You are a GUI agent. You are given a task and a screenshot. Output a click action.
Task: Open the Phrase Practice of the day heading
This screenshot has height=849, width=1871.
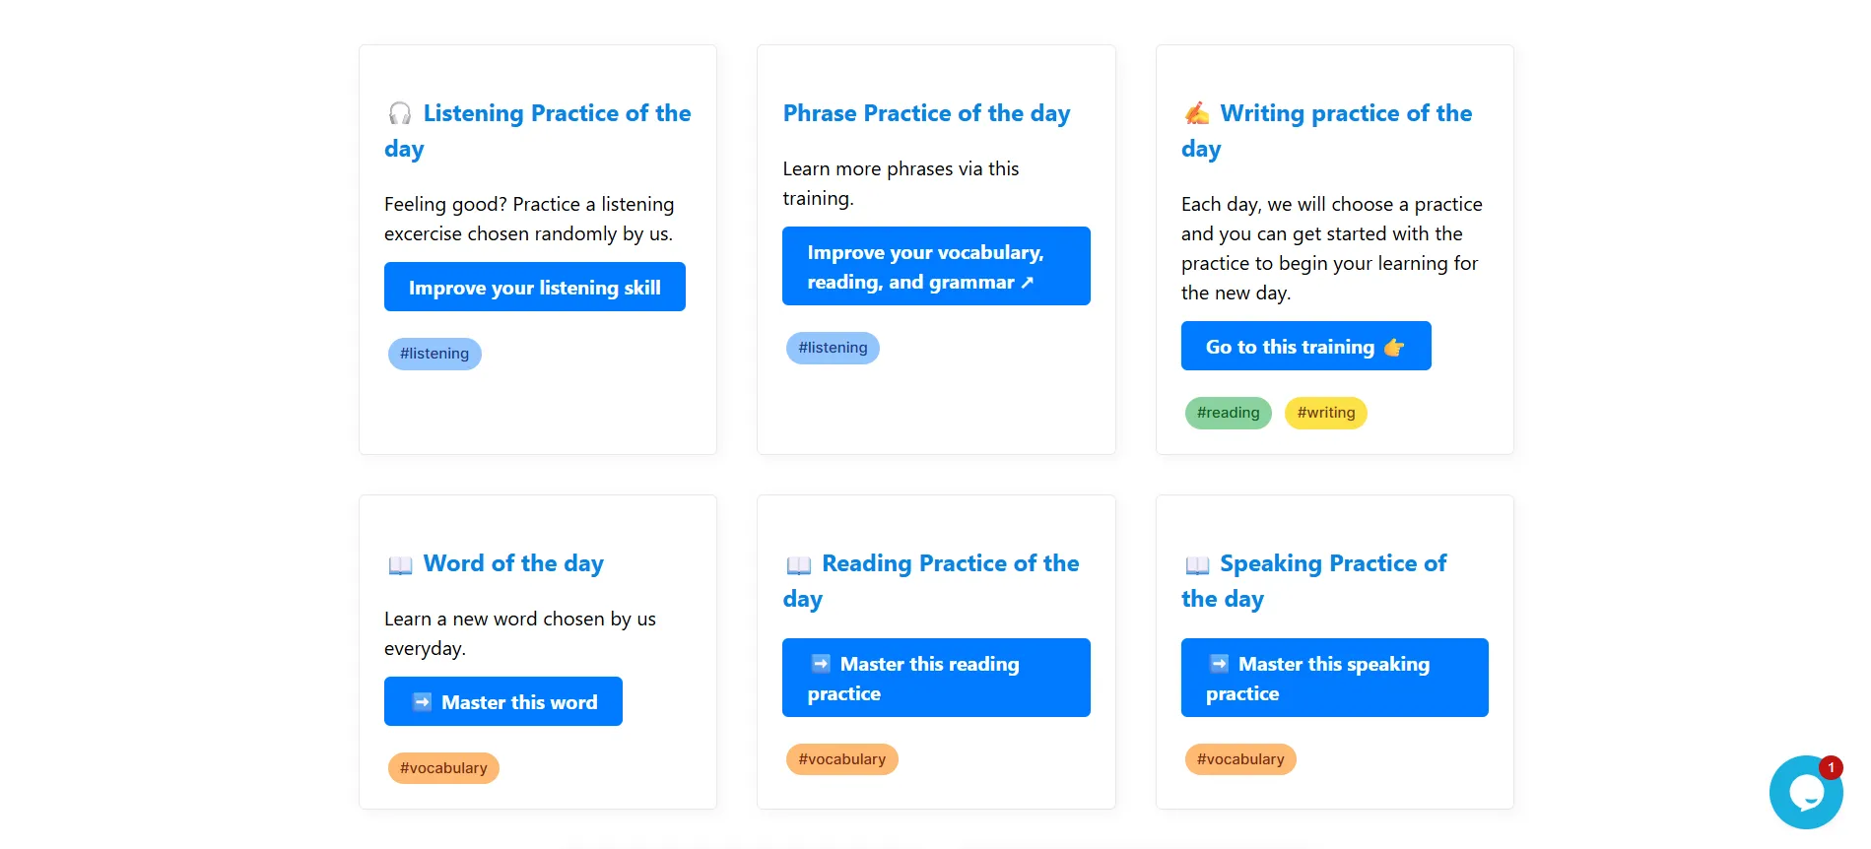click(925, 112)
